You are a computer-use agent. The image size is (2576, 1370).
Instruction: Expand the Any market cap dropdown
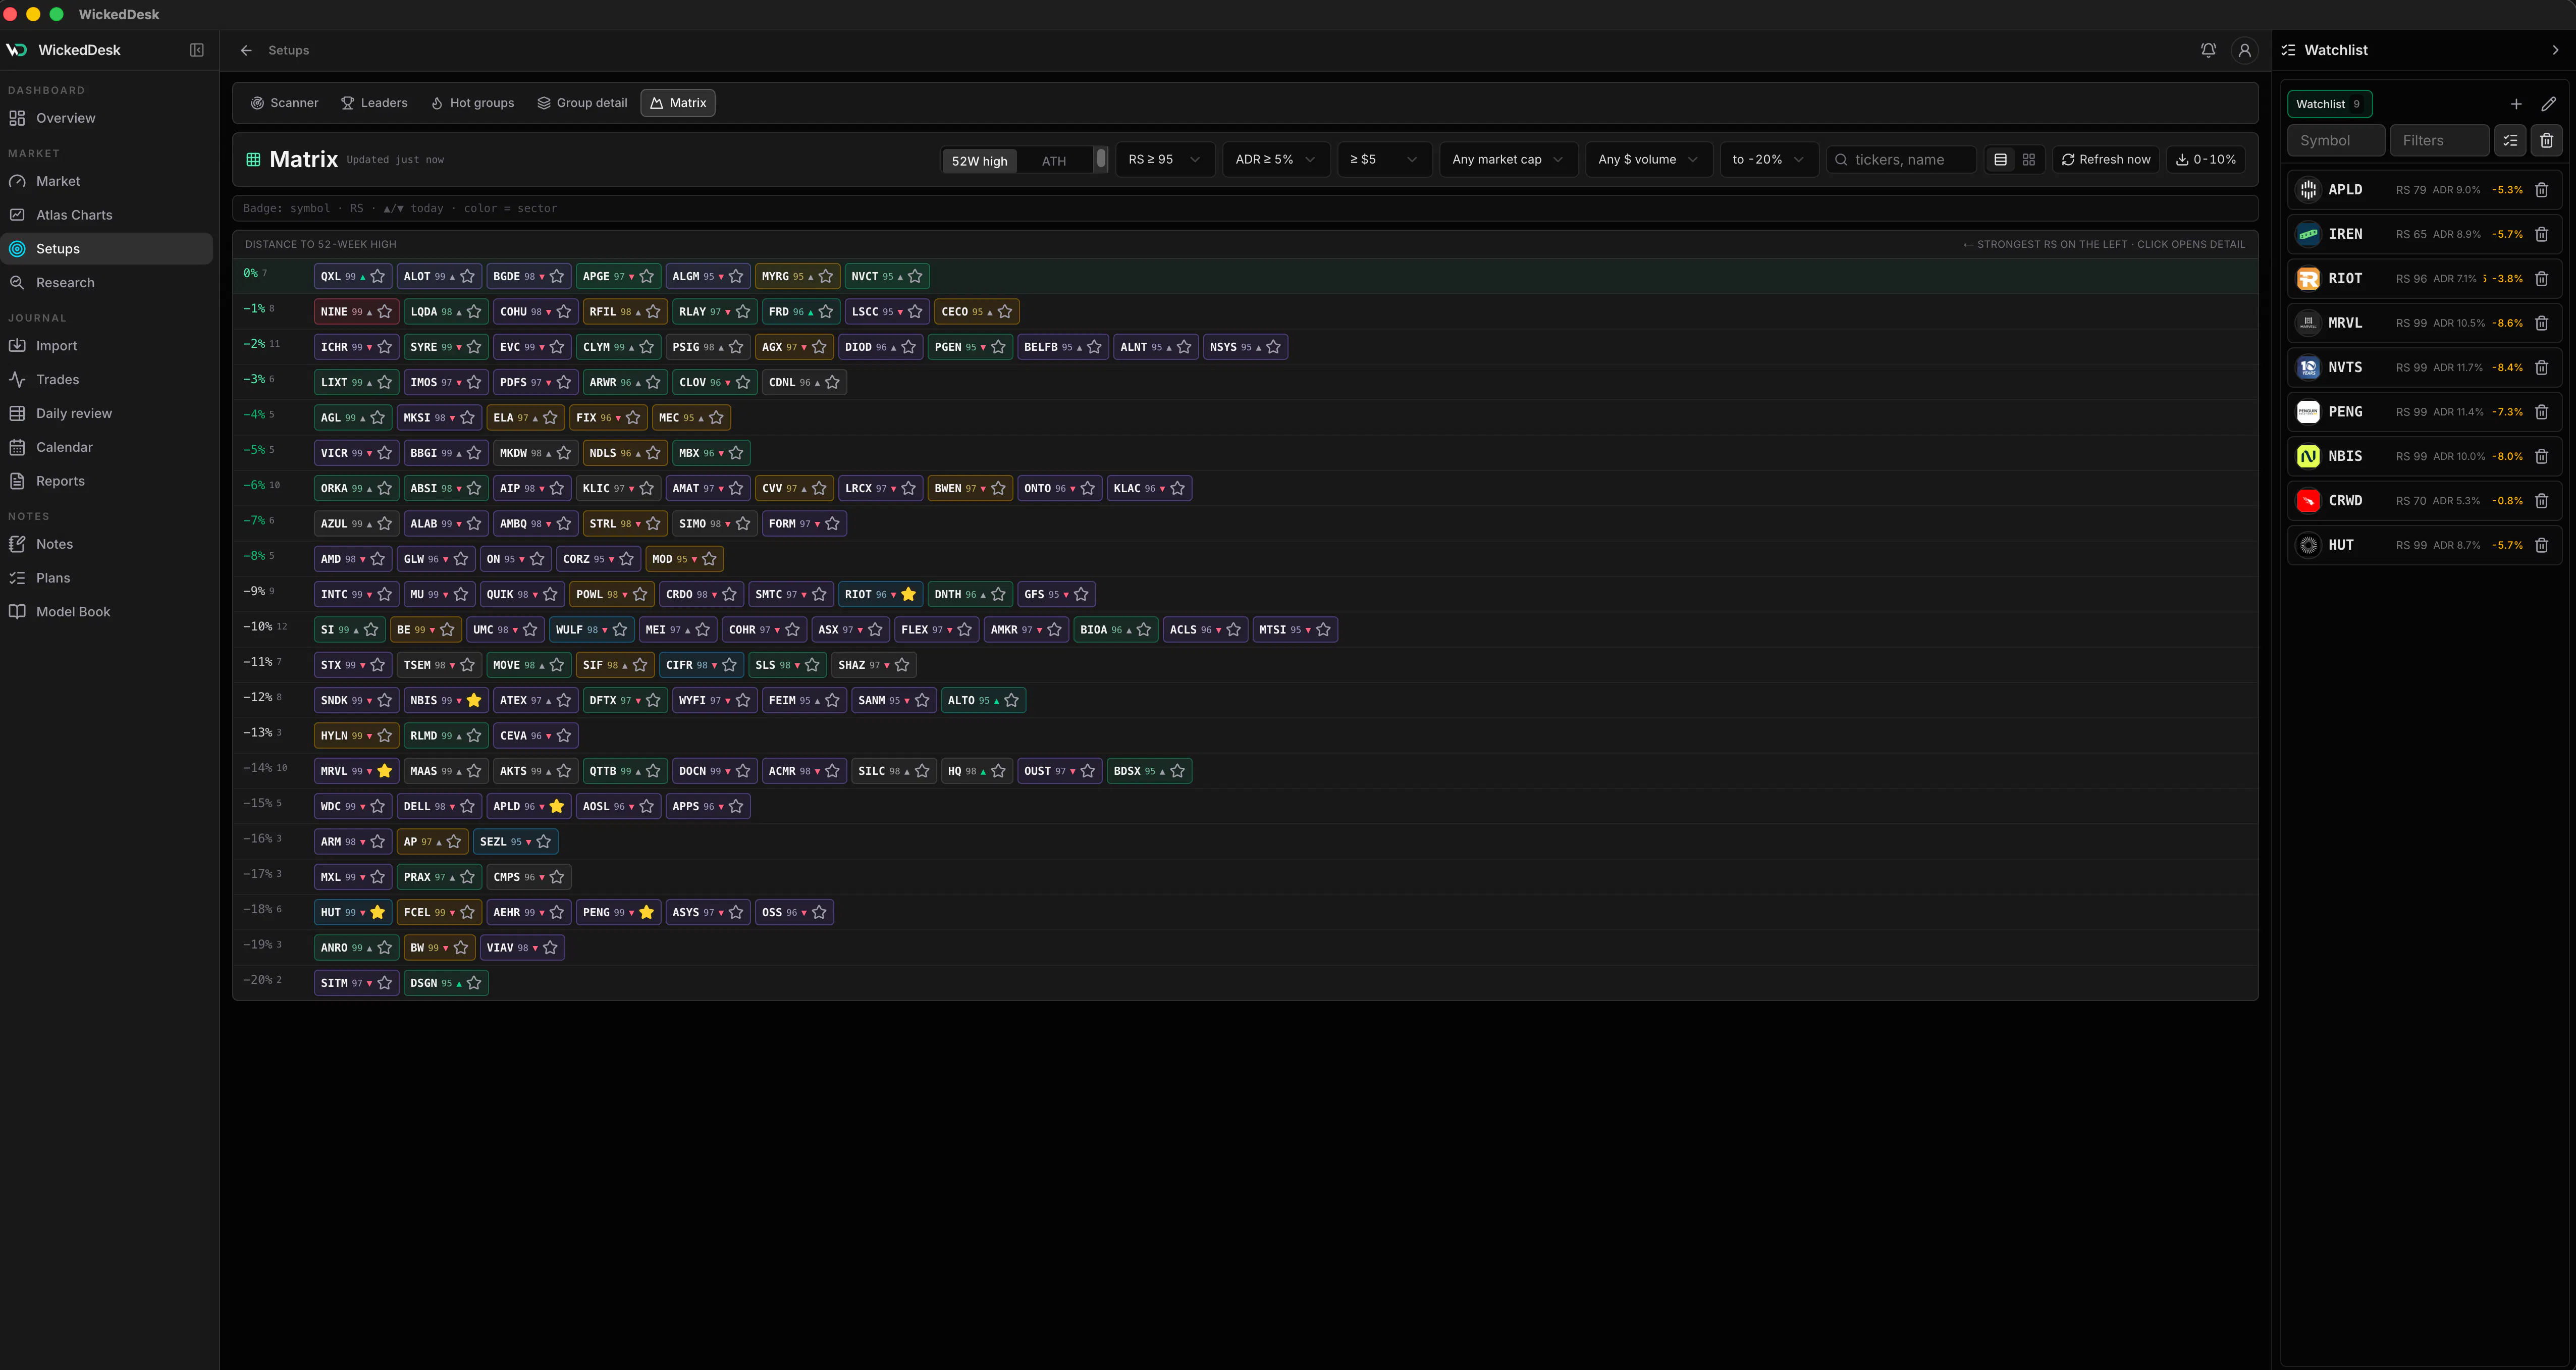coord(1508,160)
